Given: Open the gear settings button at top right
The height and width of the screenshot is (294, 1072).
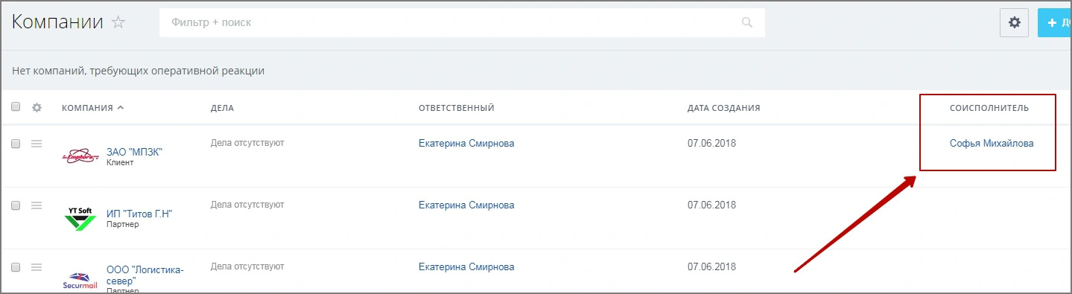Looking at the screenshot, I should [x=1014, y=23].
